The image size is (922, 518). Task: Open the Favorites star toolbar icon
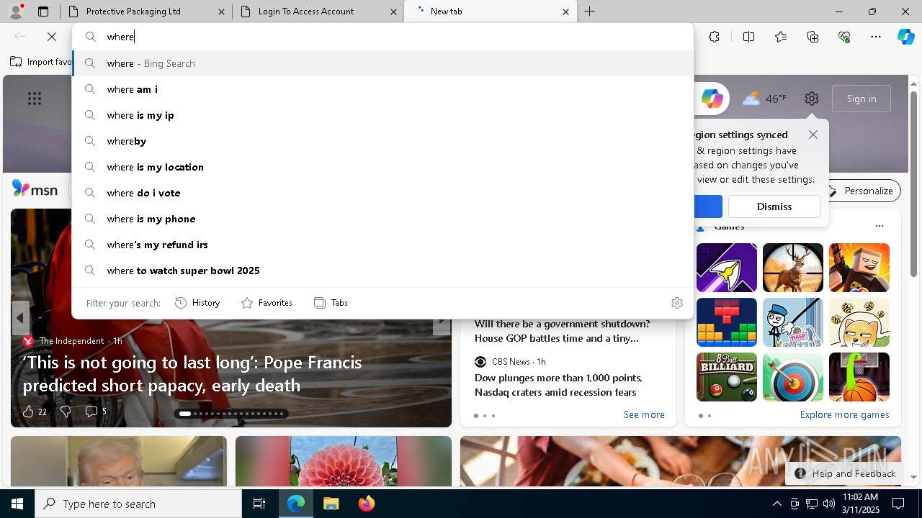[x=781, y=37]
